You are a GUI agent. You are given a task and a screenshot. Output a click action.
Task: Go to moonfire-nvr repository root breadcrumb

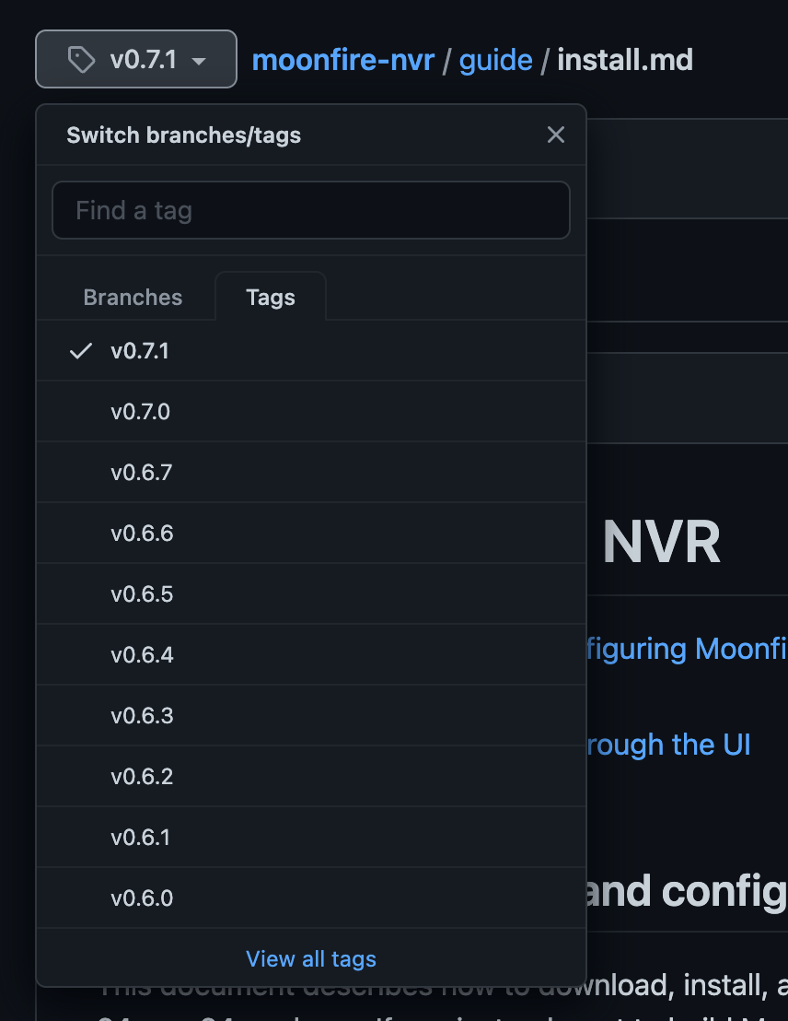(x=343, y=60)
